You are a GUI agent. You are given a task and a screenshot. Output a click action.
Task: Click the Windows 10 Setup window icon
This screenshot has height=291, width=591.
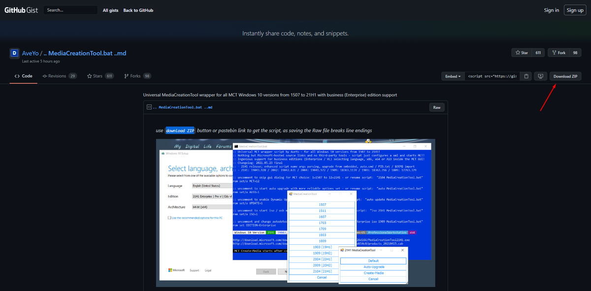coord(163,153)
